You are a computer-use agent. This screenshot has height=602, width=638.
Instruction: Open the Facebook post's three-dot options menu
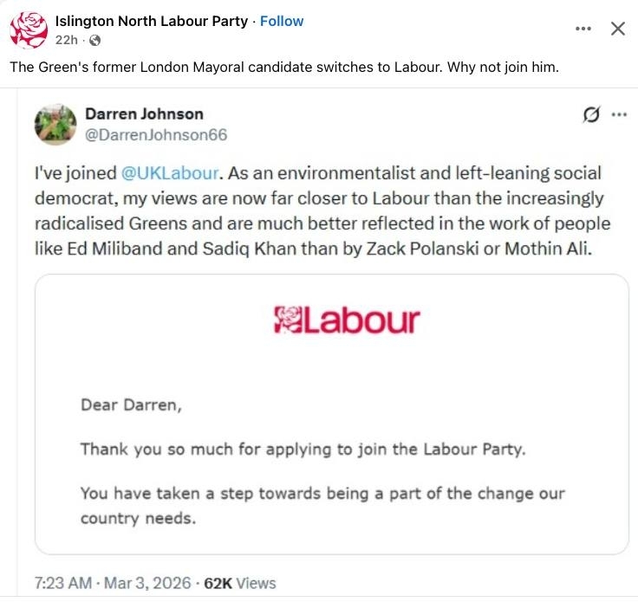point(584,29)
